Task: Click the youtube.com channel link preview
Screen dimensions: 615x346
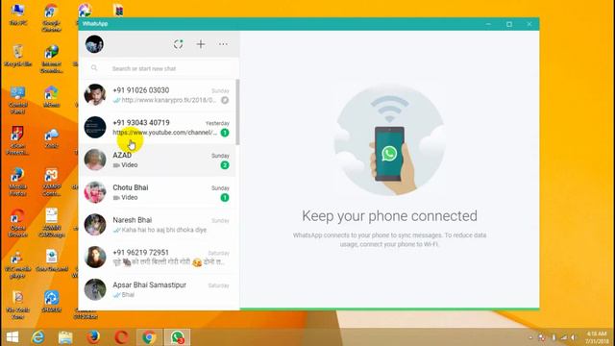Action: tap(164, 133)
